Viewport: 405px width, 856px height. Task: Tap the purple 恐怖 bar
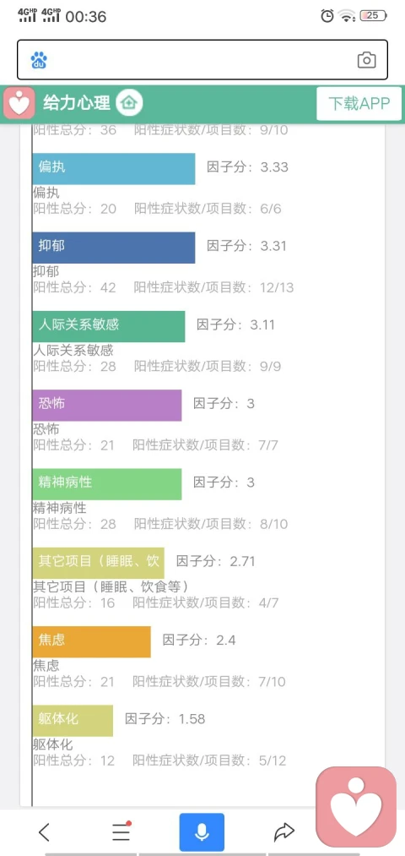click(x=107, y=405)
